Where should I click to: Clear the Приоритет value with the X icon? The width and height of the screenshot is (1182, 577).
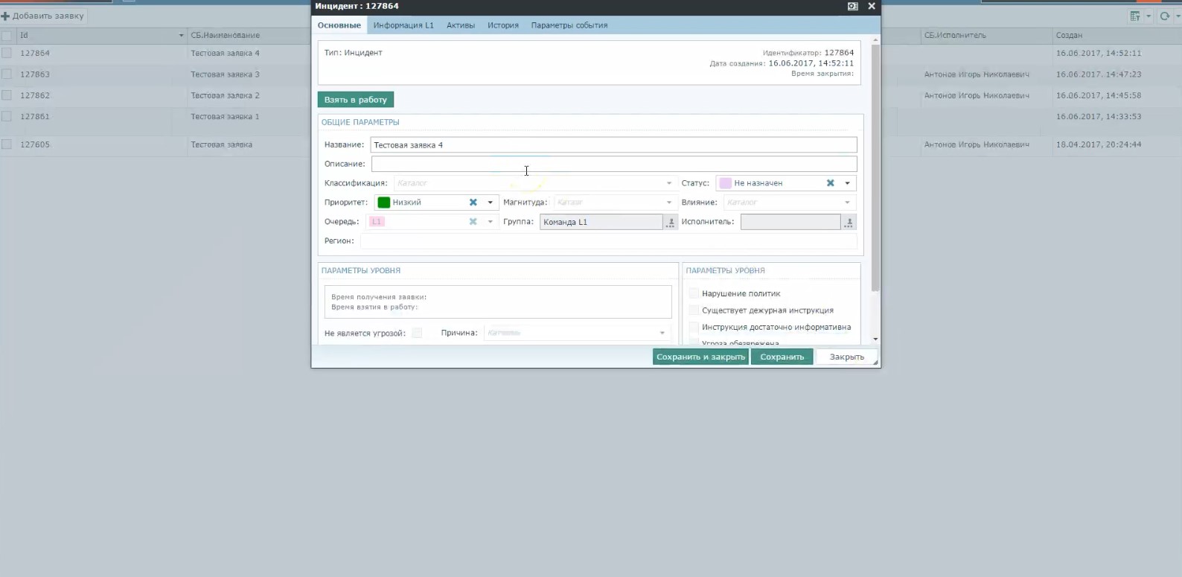click(x=473, y=203)
